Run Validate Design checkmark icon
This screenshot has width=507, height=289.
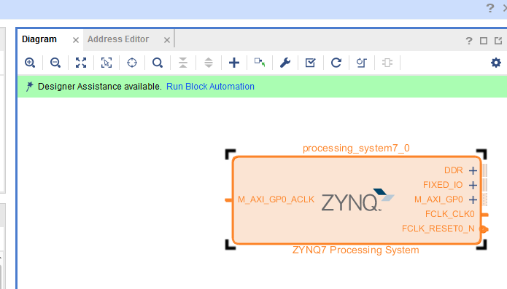[x=311, y=63]
